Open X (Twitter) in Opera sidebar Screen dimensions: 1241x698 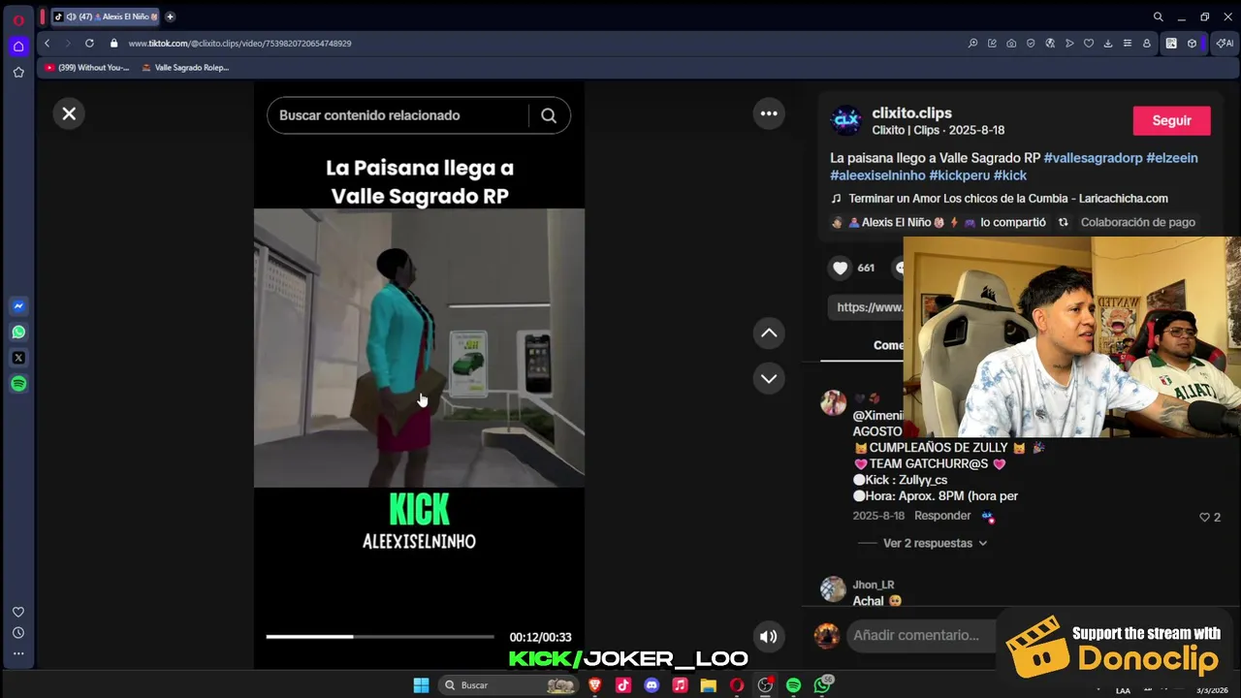(x=18, y=359)
